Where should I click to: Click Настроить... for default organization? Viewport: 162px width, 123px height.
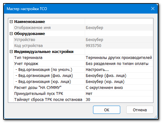(x=97, y=70)
